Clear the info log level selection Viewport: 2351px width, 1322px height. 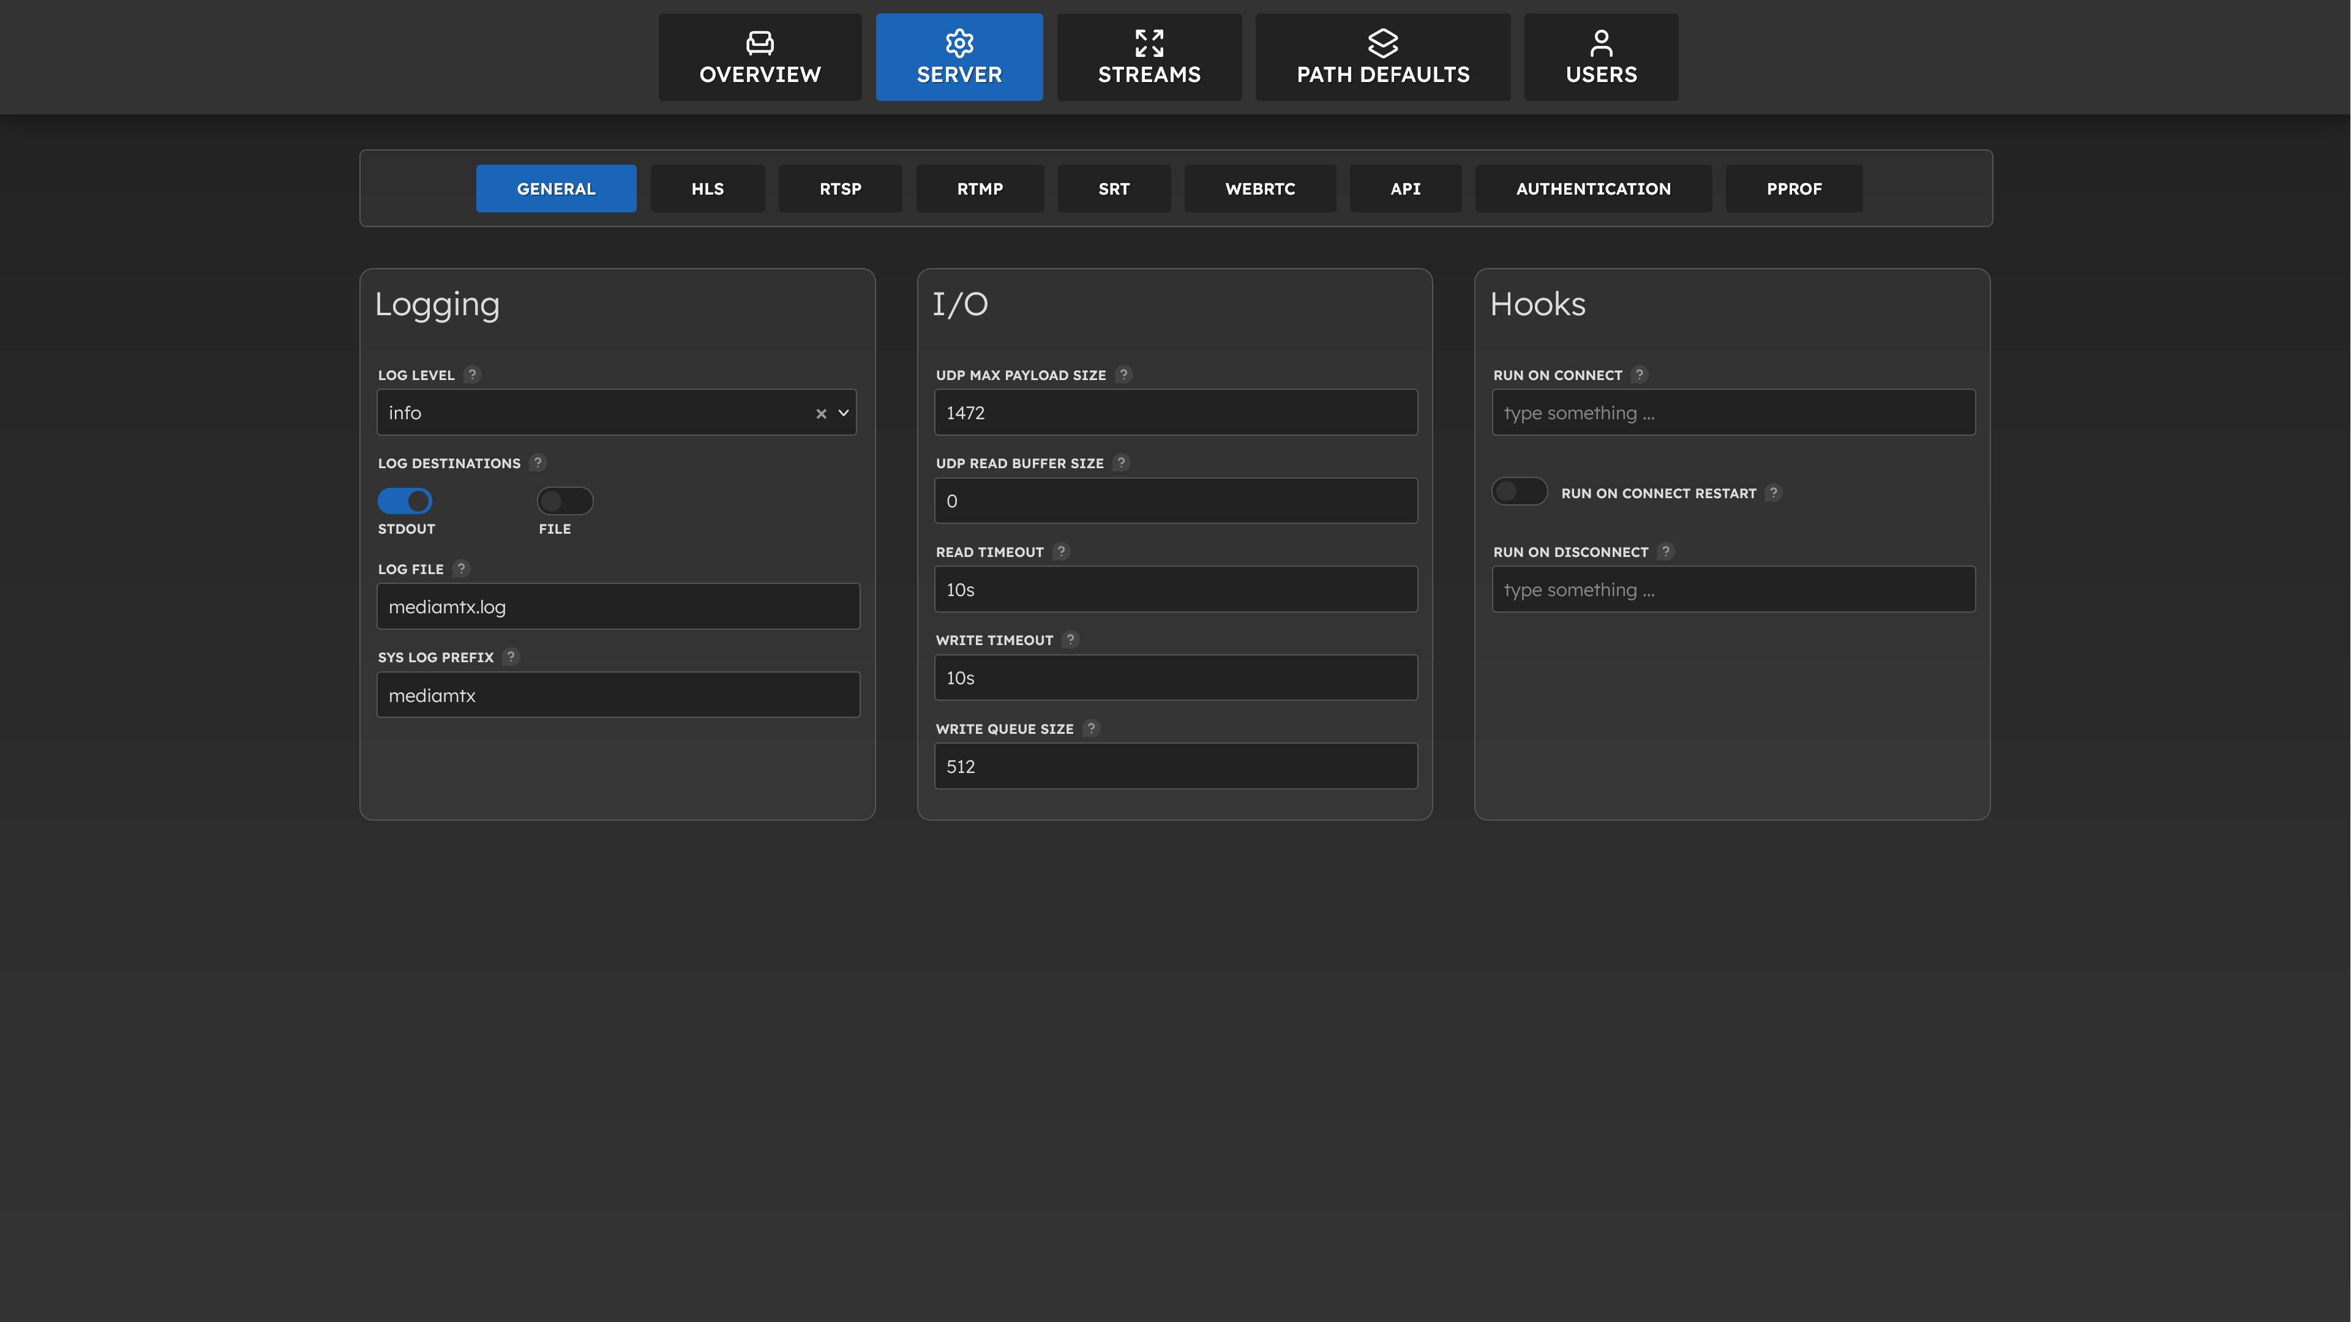[820, 413]
